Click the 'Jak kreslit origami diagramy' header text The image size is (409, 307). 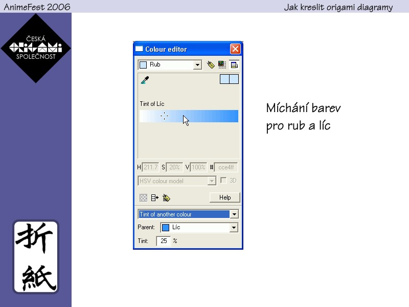(x=338, y=7)
